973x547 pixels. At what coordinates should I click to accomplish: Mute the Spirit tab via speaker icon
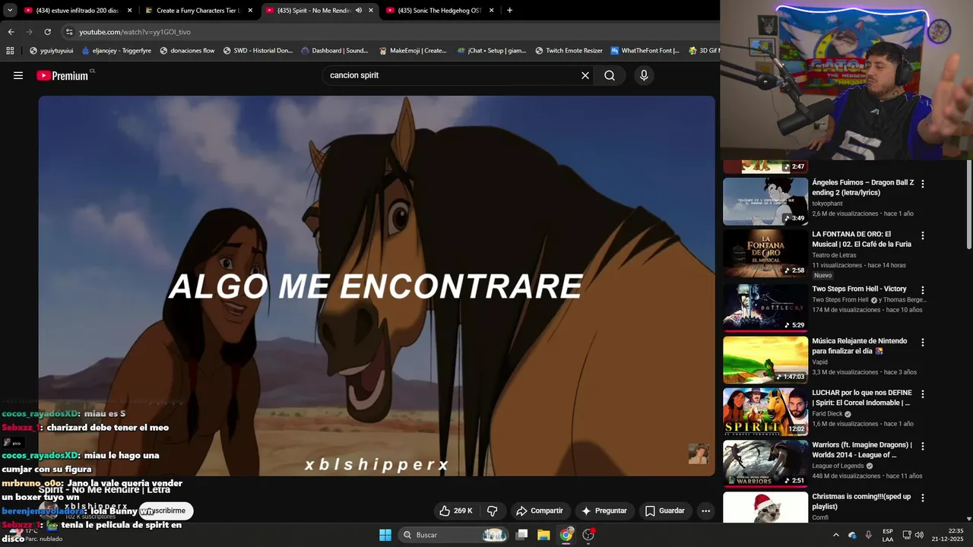(x=359, y=11)
